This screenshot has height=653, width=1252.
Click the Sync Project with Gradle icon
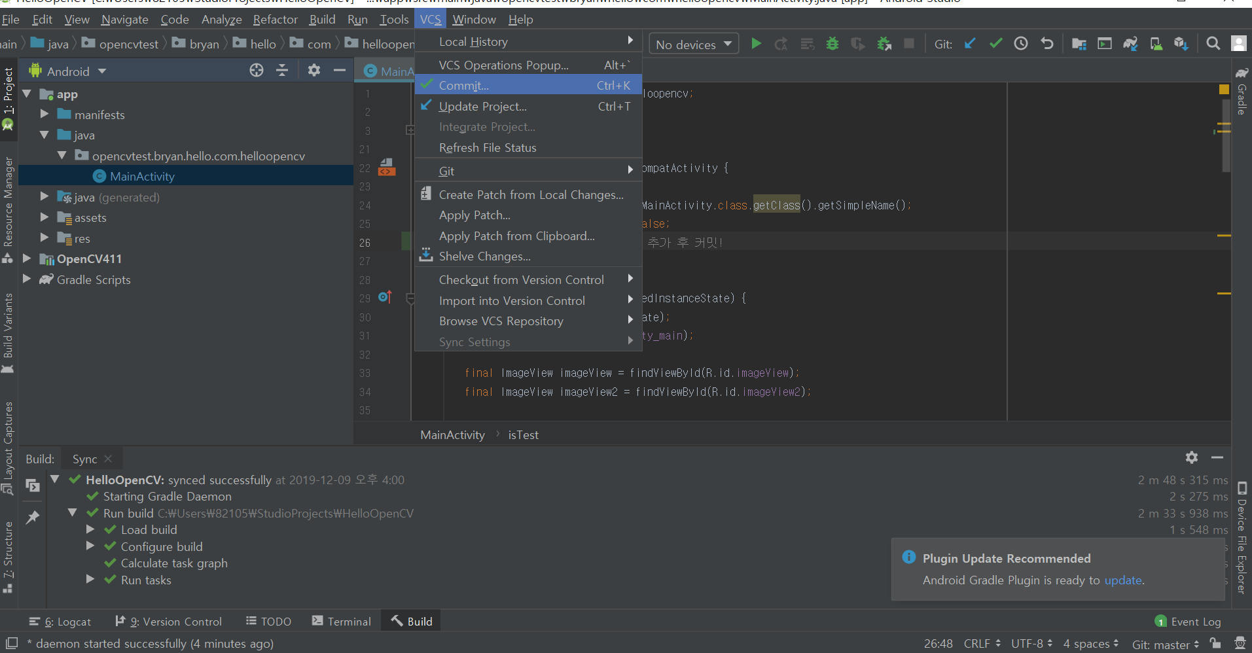tap(1130, 44)
